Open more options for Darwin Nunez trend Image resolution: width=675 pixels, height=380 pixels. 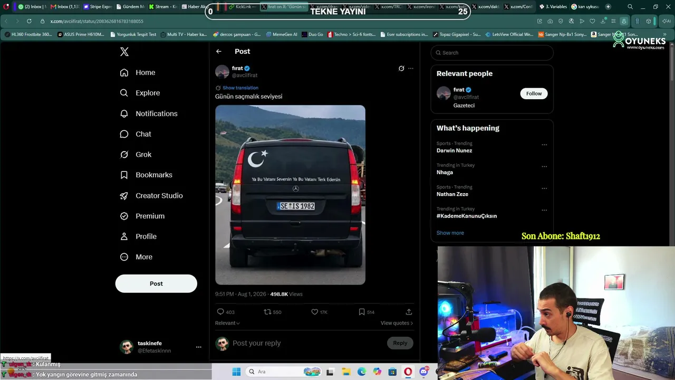point(544,145)
